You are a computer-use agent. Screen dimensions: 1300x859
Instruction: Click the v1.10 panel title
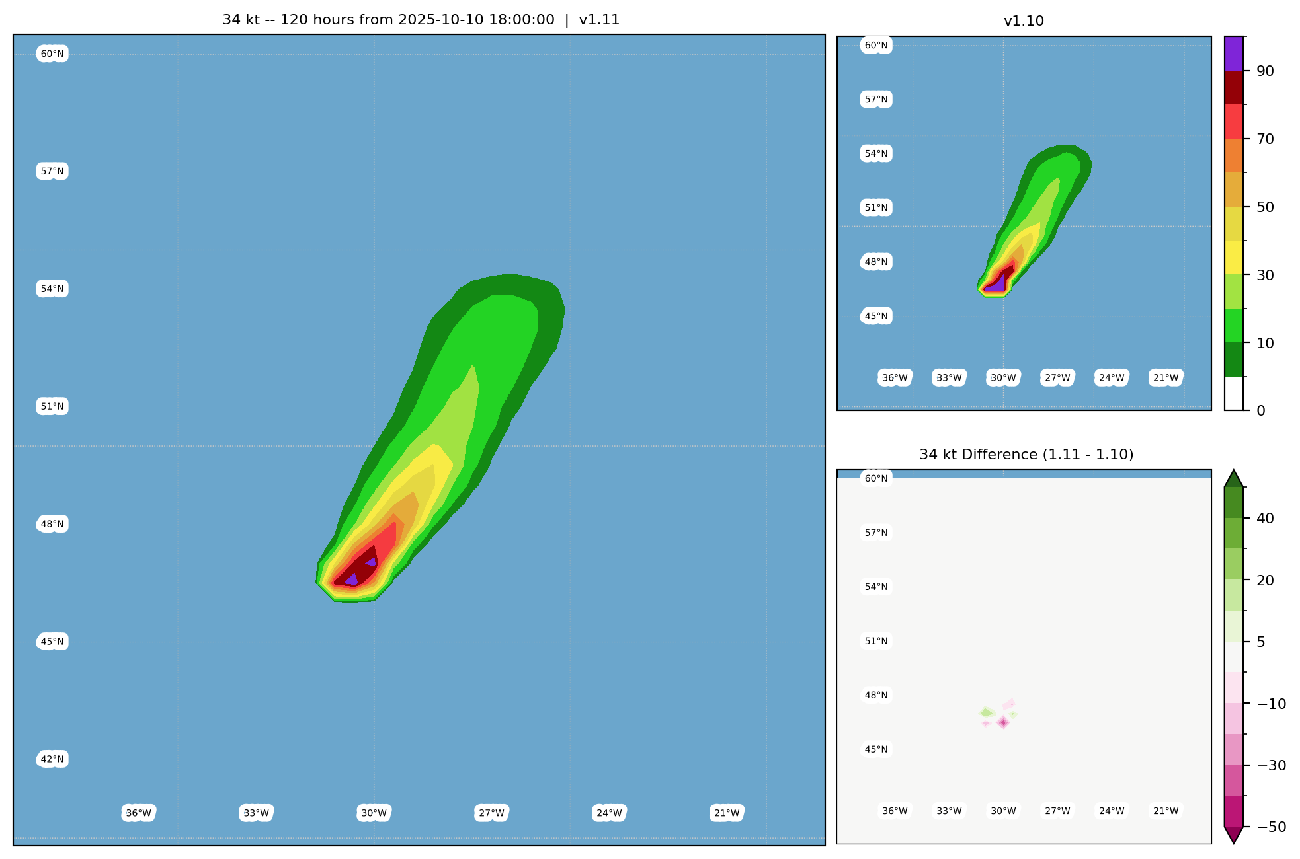[x=1024, y=21]
